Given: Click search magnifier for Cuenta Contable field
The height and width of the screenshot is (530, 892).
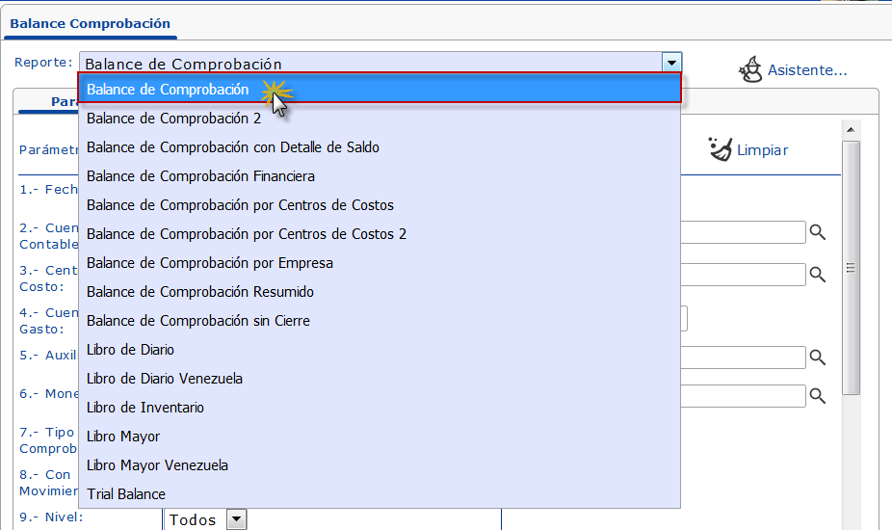Looking at the screenshot, I should tap(818, 232).
